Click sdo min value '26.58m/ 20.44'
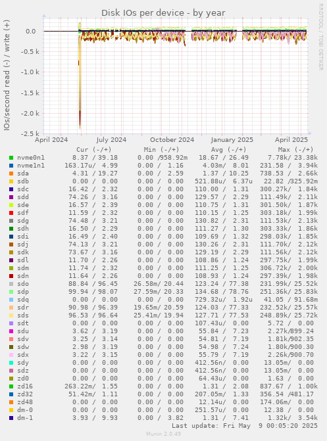The width and height of the screenshot is (327, 441). tap(159, 284)
